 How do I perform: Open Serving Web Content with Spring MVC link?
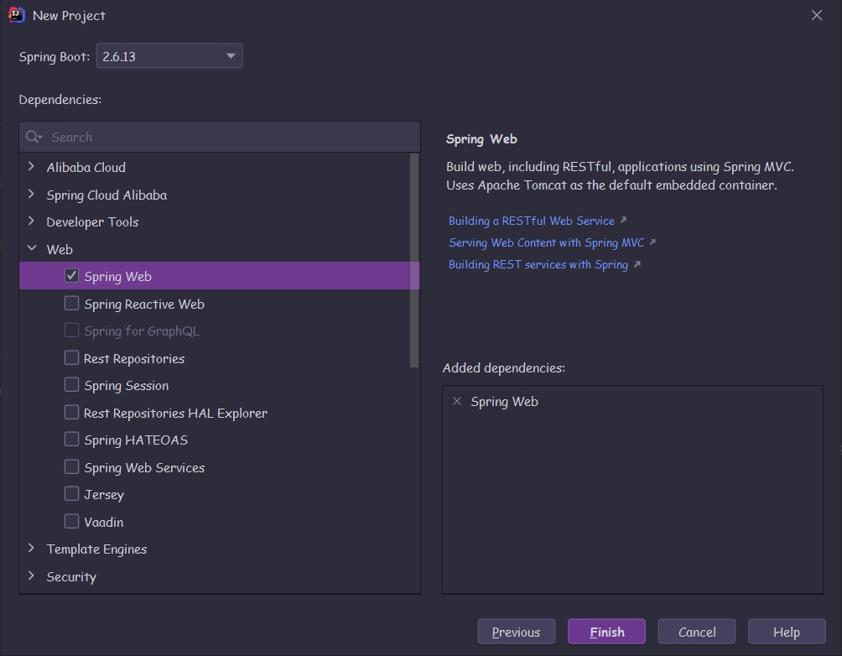click(547, 242)
